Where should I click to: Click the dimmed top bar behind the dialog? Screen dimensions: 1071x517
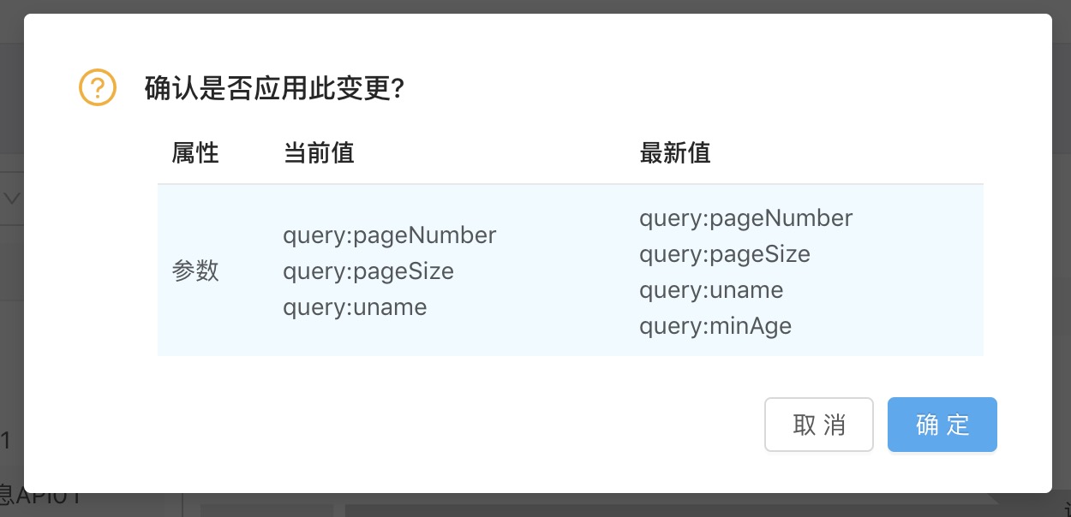pyautogui.click(x=535, y=6)
